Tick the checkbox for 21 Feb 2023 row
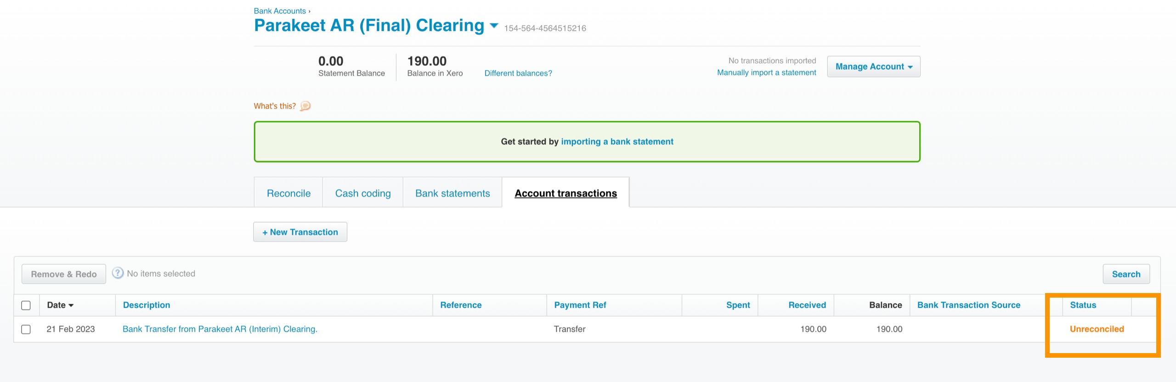Screen dimensions: 1176x382 click(26, 329)
